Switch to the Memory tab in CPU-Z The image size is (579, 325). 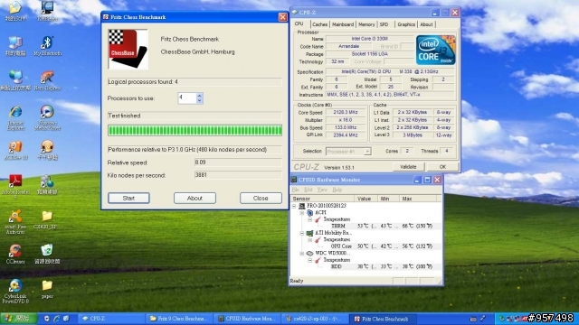coord(366,24)
